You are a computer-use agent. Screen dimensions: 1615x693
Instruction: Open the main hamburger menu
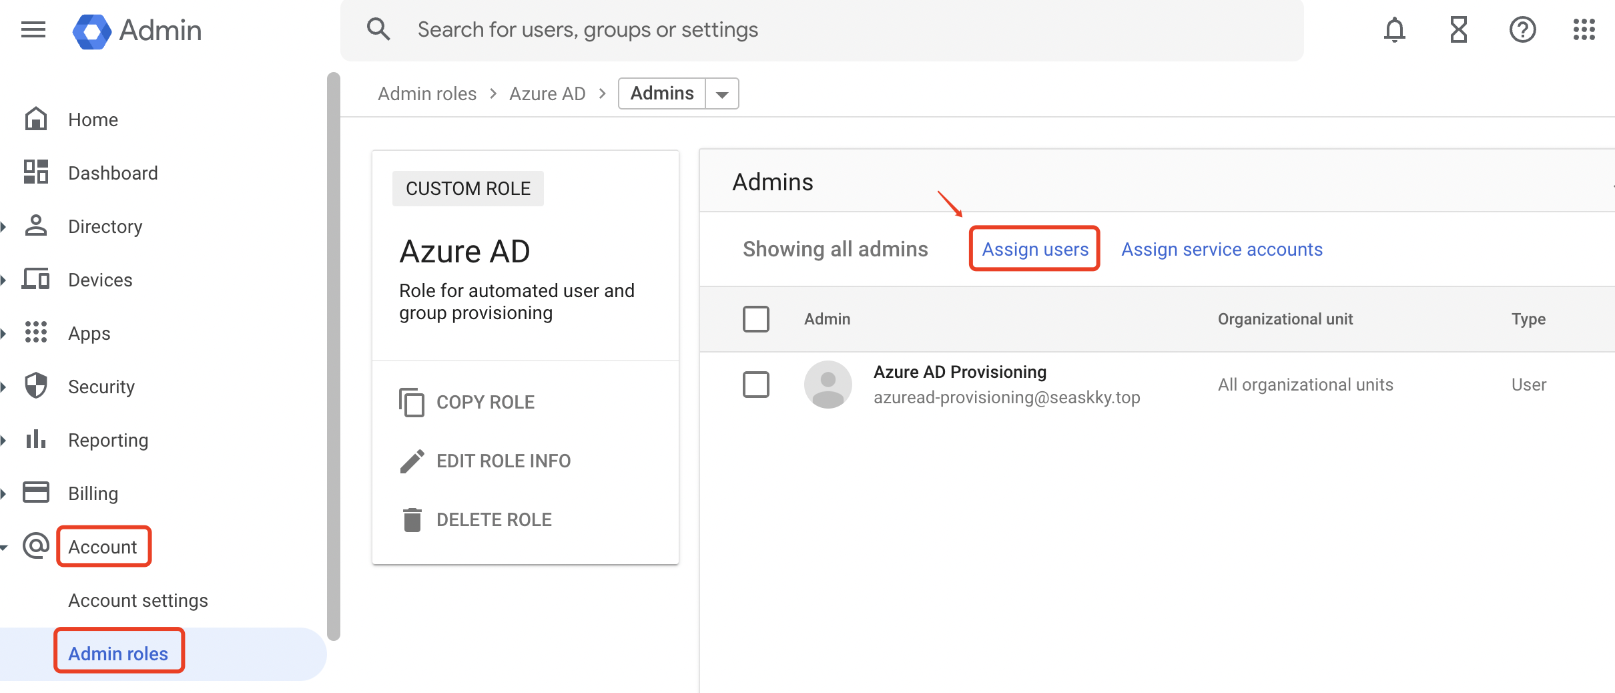[x=33, y=30]
